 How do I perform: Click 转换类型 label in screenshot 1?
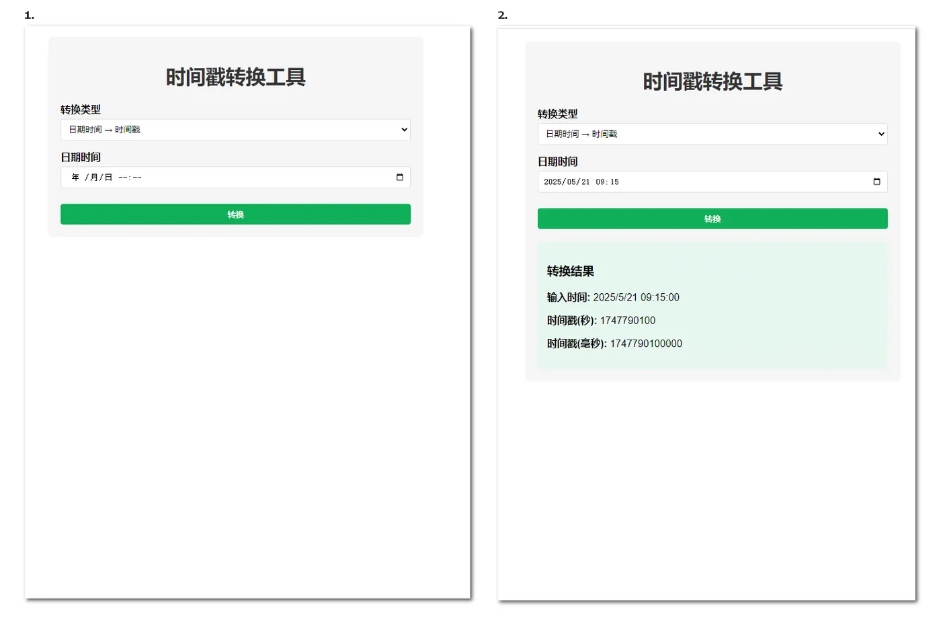click(x=81, y=110)
